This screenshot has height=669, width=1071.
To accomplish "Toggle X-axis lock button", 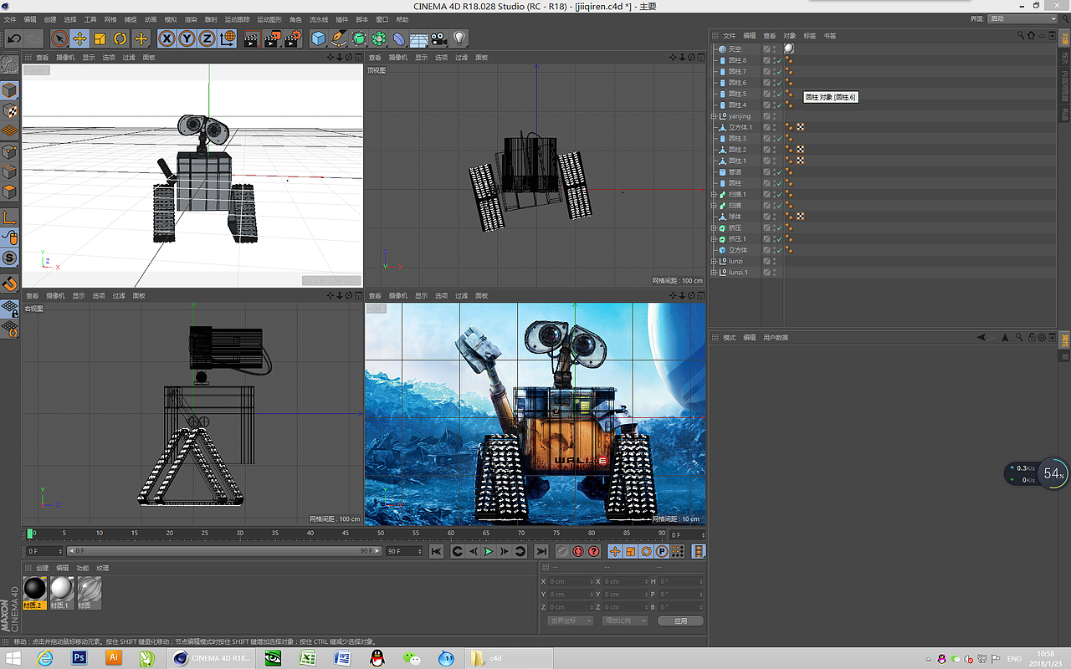I will (x=167, y=38).
